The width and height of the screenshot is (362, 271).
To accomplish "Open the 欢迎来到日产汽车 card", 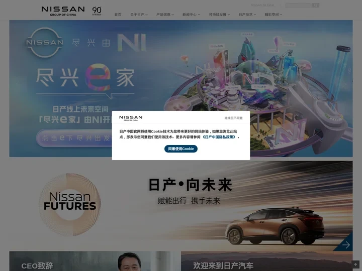I will 267,261.
